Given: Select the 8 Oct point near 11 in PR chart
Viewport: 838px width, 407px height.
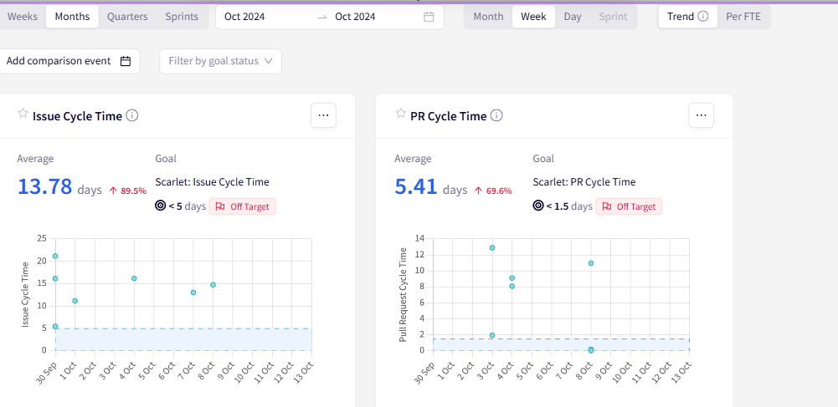Looking at the screenshot, I should (590, 263).
